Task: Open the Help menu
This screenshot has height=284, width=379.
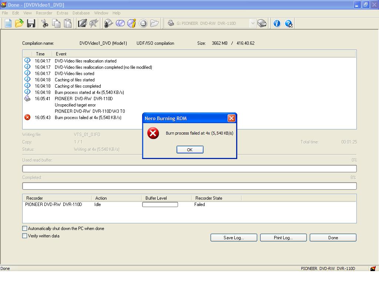Action: (x=116, y=13)
